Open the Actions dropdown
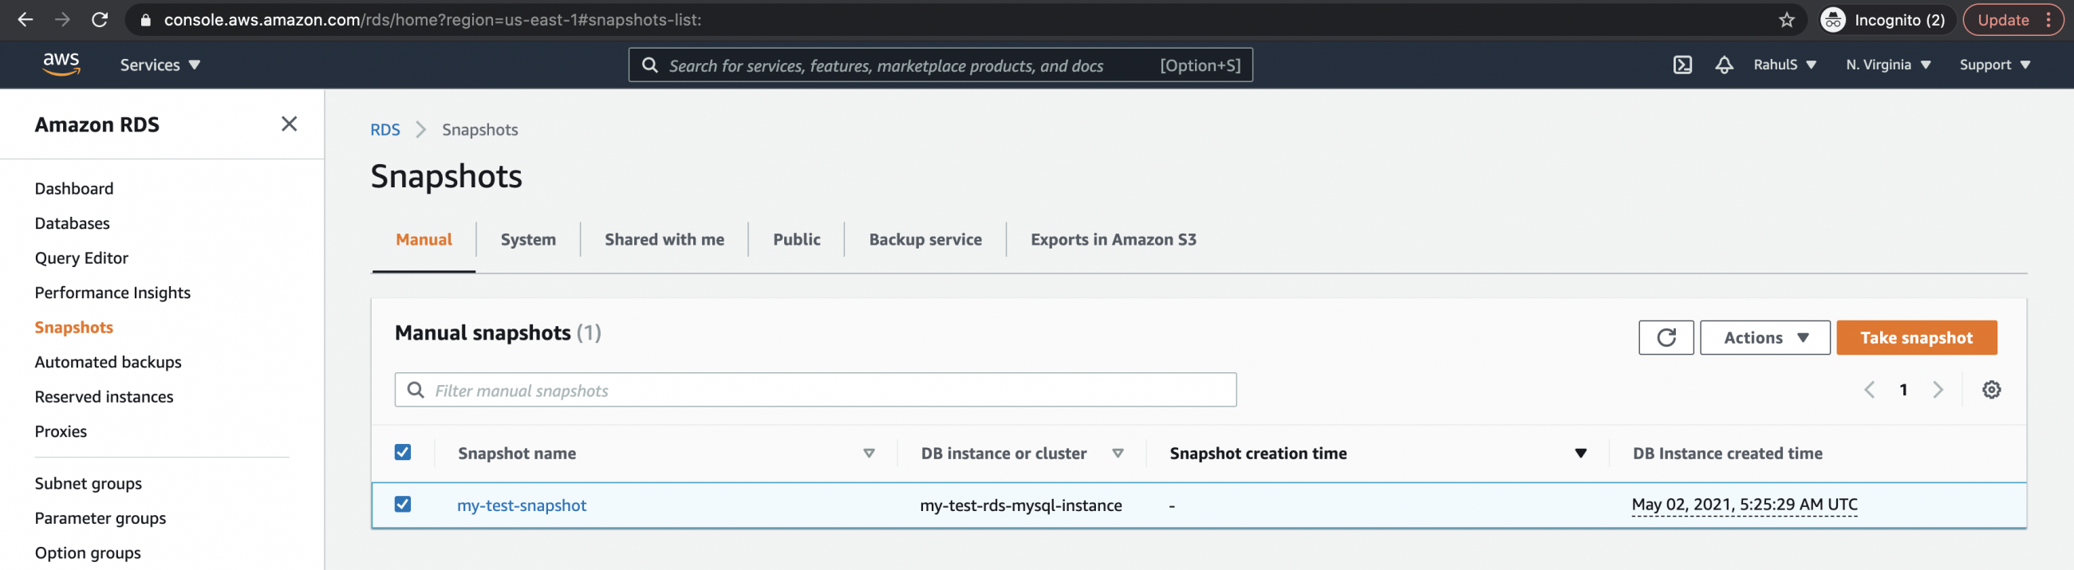2074x570 pixels. [x=1764, y=337]
